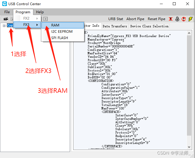Click the Class="FFh" line

coord(125,126)
